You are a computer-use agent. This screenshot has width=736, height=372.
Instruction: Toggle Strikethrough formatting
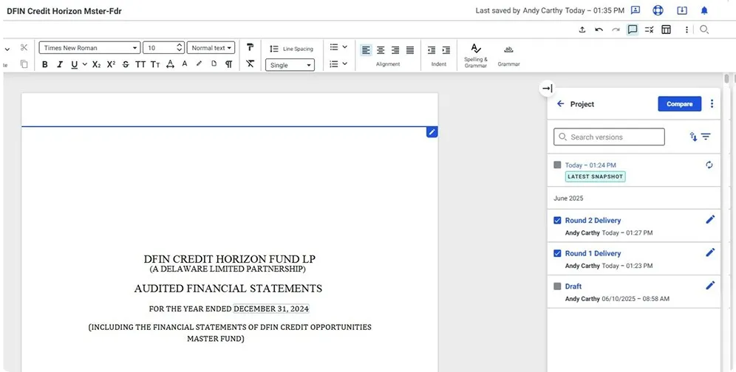[x=126, y=65]
